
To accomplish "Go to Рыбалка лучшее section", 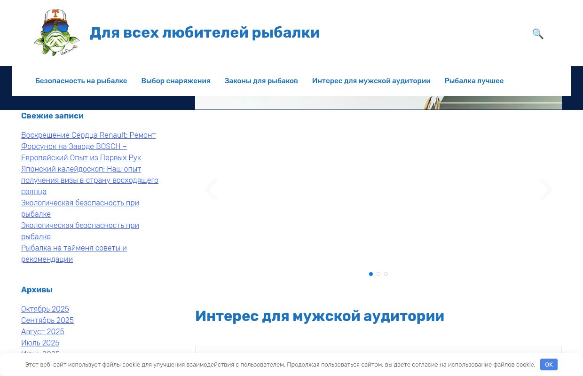I will tap(474, 81).
